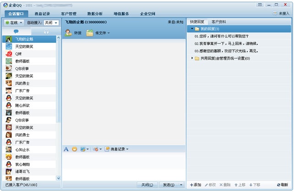
Task: Click the 企业QQ logo icon
Action: [x=5, y=5]
